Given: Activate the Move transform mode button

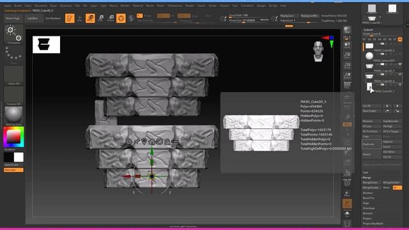Looking at the screenshot, I should tap(90, 19).
